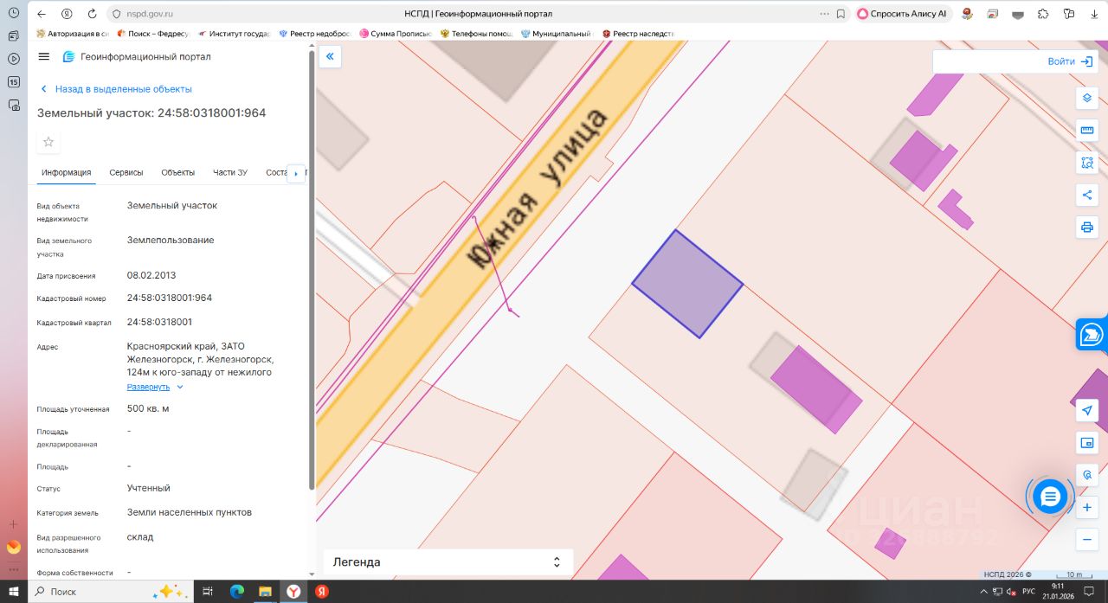Open the map layers panel
The height and width of the screenshot is (603, 1108).
(1087, 98)
